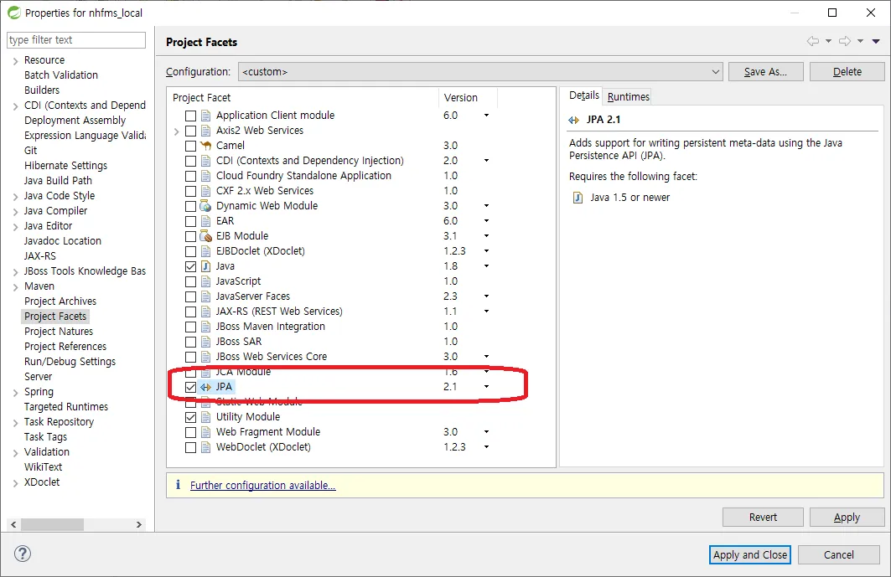
Task: Click the back navigation arrow icon
Action: [x=813, y=41]
